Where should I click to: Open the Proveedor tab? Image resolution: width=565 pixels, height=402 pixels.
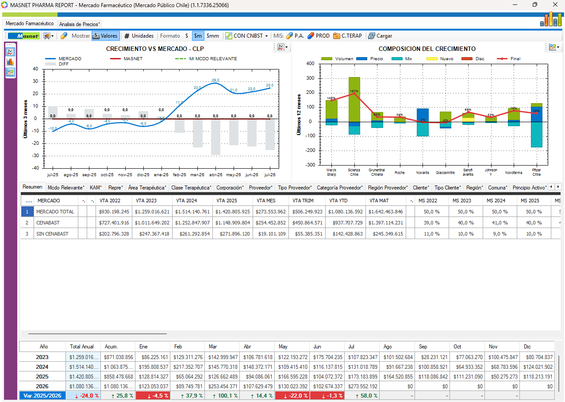(x=261, y=188)
